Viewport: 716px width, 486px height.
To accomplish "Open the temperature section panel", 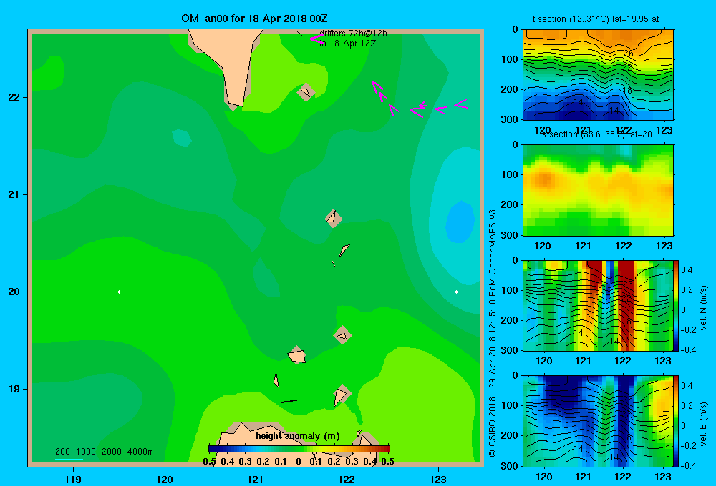I will coord(598,75).
